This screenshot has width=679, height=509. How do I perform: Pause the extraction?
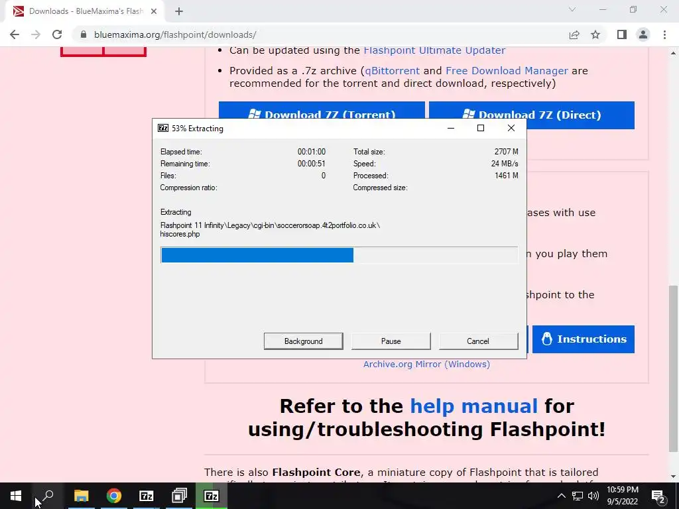pyautogui.click(x=391, y=341)
